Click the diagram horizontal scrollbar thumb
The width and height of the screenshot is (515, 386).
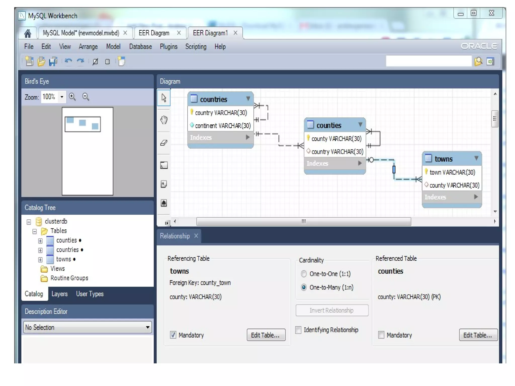pyautogui.click(x=304, y=221)
